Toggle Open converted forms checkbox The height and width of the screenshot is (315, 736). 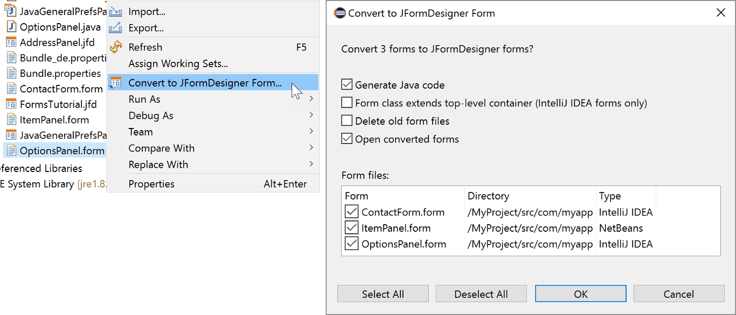click(x=346, y=139)
